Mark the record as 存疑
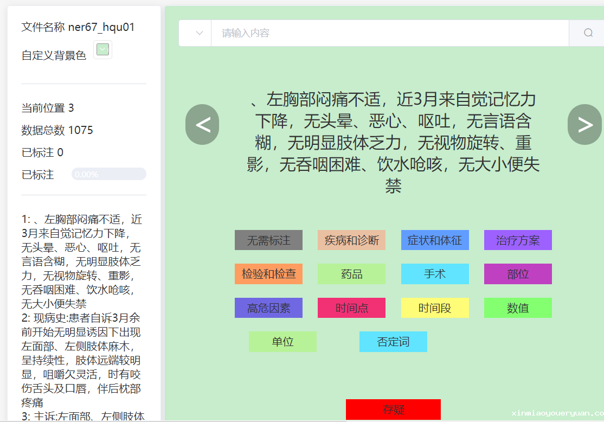604x422 pixels. coord(393,410)
